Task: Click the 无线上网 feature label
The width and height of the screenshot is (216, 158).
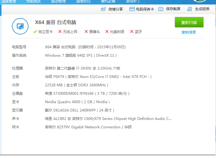Action: coord(70,32)
